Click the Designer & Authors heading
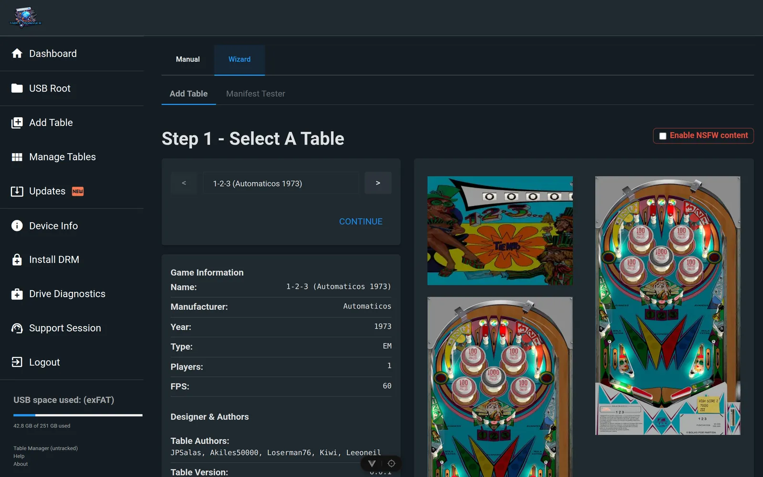This screenshot has width=763, height=477. pos(210,417)
